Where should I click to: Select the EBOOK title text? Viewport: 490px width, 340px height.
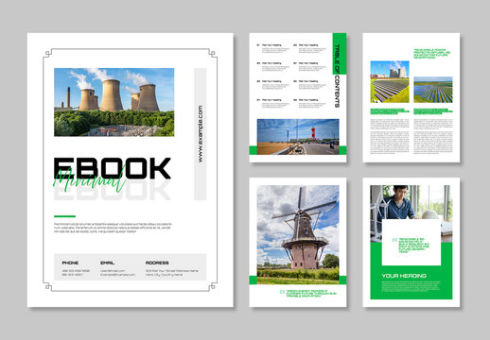[113, 168]
